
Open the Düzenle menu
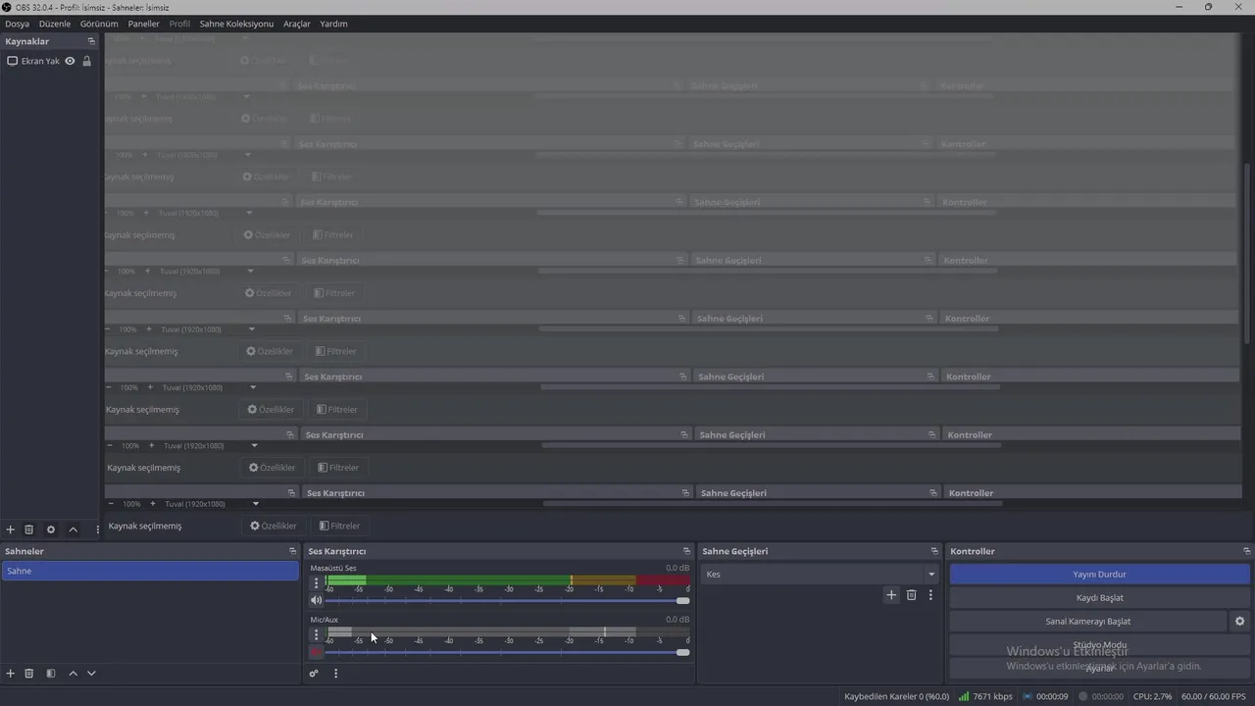tap(55, 24)
